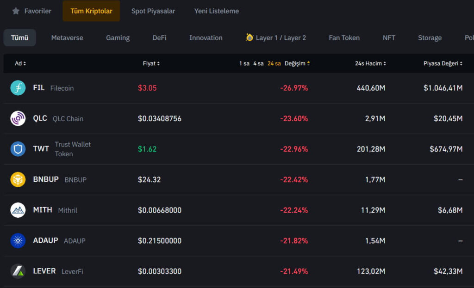Click the $3.05 FIL price
This screenshot has height=288, width=474.
tap(147, 88)
